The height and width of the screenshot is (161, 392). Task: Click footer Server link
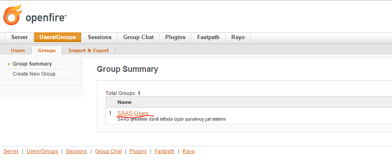point(11,151)
